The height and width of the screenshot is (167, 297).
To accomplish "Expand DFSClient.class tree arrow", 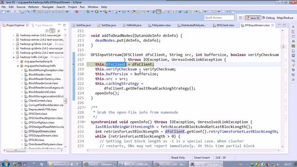I will (x=22, y=114).
